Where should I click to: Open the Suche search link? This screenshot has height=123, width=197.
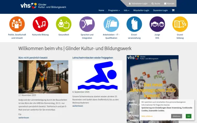tap(156, 4)
